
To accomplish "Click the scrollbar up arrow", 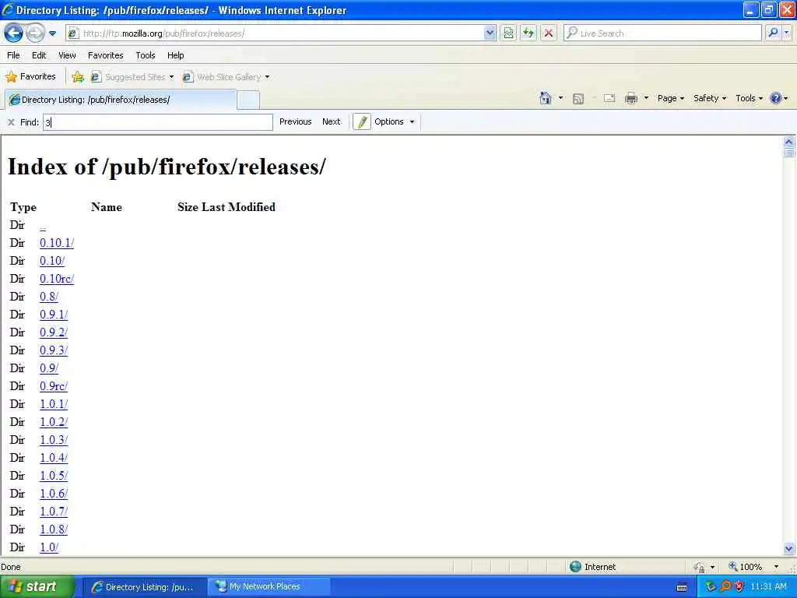I will 789,142.
